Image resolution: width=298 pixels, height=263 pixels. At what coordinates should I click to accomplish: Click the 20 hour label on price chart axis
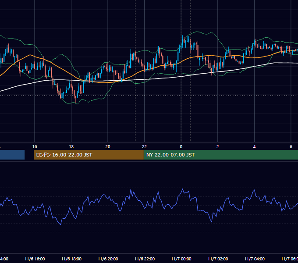coord(108,147)
